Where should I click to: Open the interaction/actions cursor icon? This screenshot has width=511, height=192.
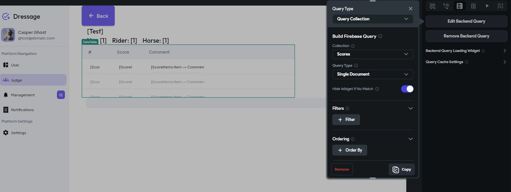pos(446,6)
